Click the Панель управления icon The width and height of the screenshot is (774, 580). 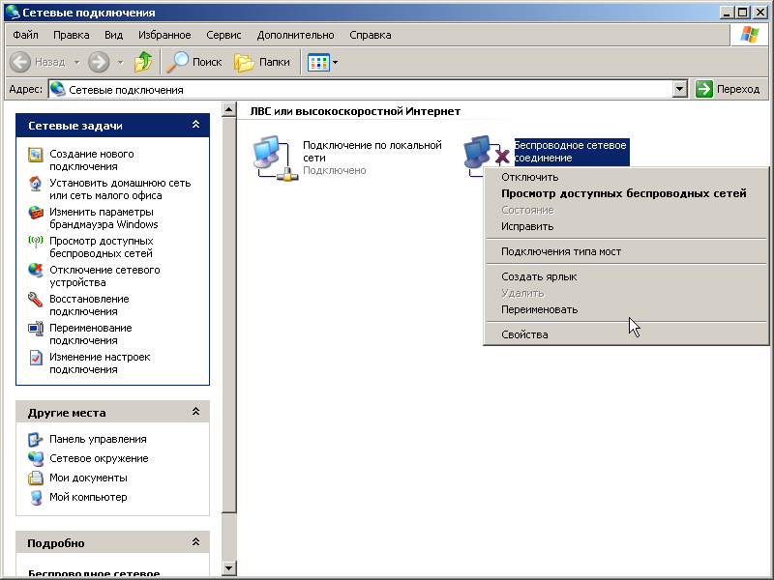click(x=35, y=439)
